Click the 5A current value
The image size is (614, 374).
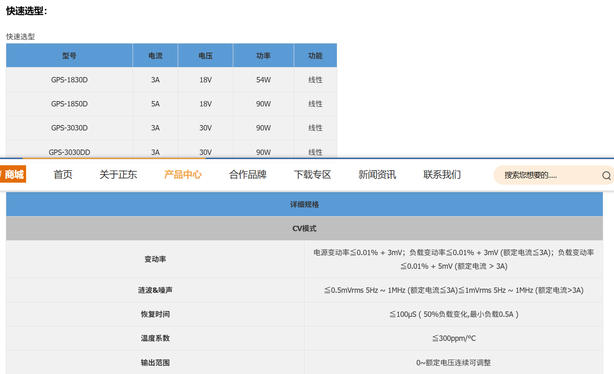[x=155, y=104]
